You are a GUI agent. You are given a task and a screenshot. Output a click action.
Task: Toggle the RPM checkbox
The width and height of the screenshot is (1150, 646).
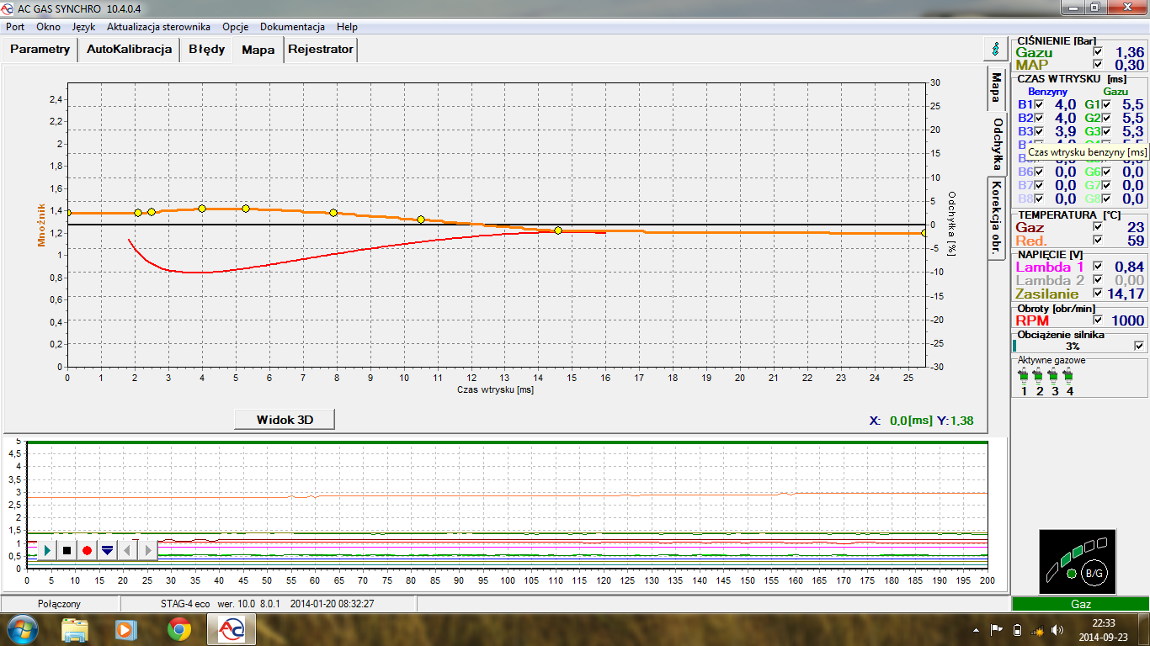(x=1097, y=320)
